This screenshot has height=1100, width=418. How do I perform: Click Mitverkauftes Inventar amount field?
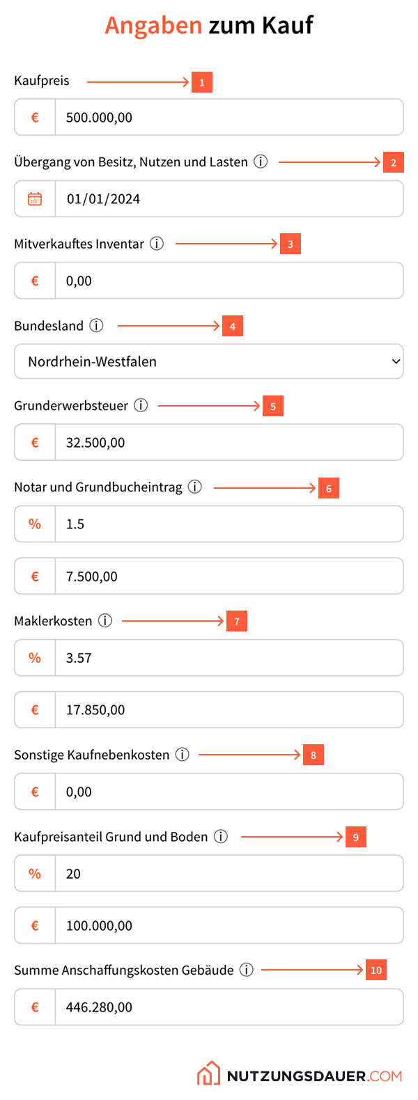coord(229,281)
